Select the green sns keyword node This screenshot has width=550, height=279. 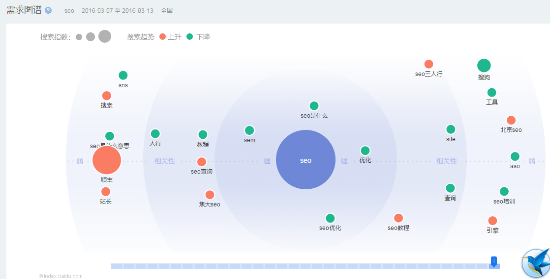coord(123,76)
